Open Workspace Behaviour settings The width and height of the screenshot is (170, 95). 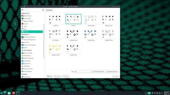click(x=32, y=37)
